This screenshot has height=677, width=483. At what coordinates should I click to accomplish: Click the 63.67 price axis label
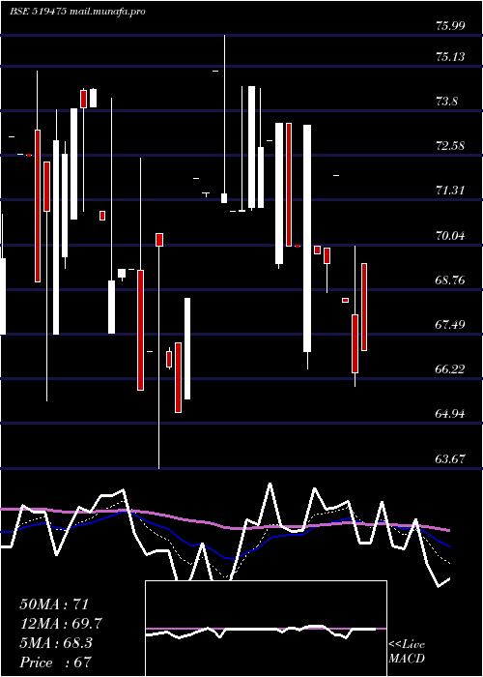(450, 459)
